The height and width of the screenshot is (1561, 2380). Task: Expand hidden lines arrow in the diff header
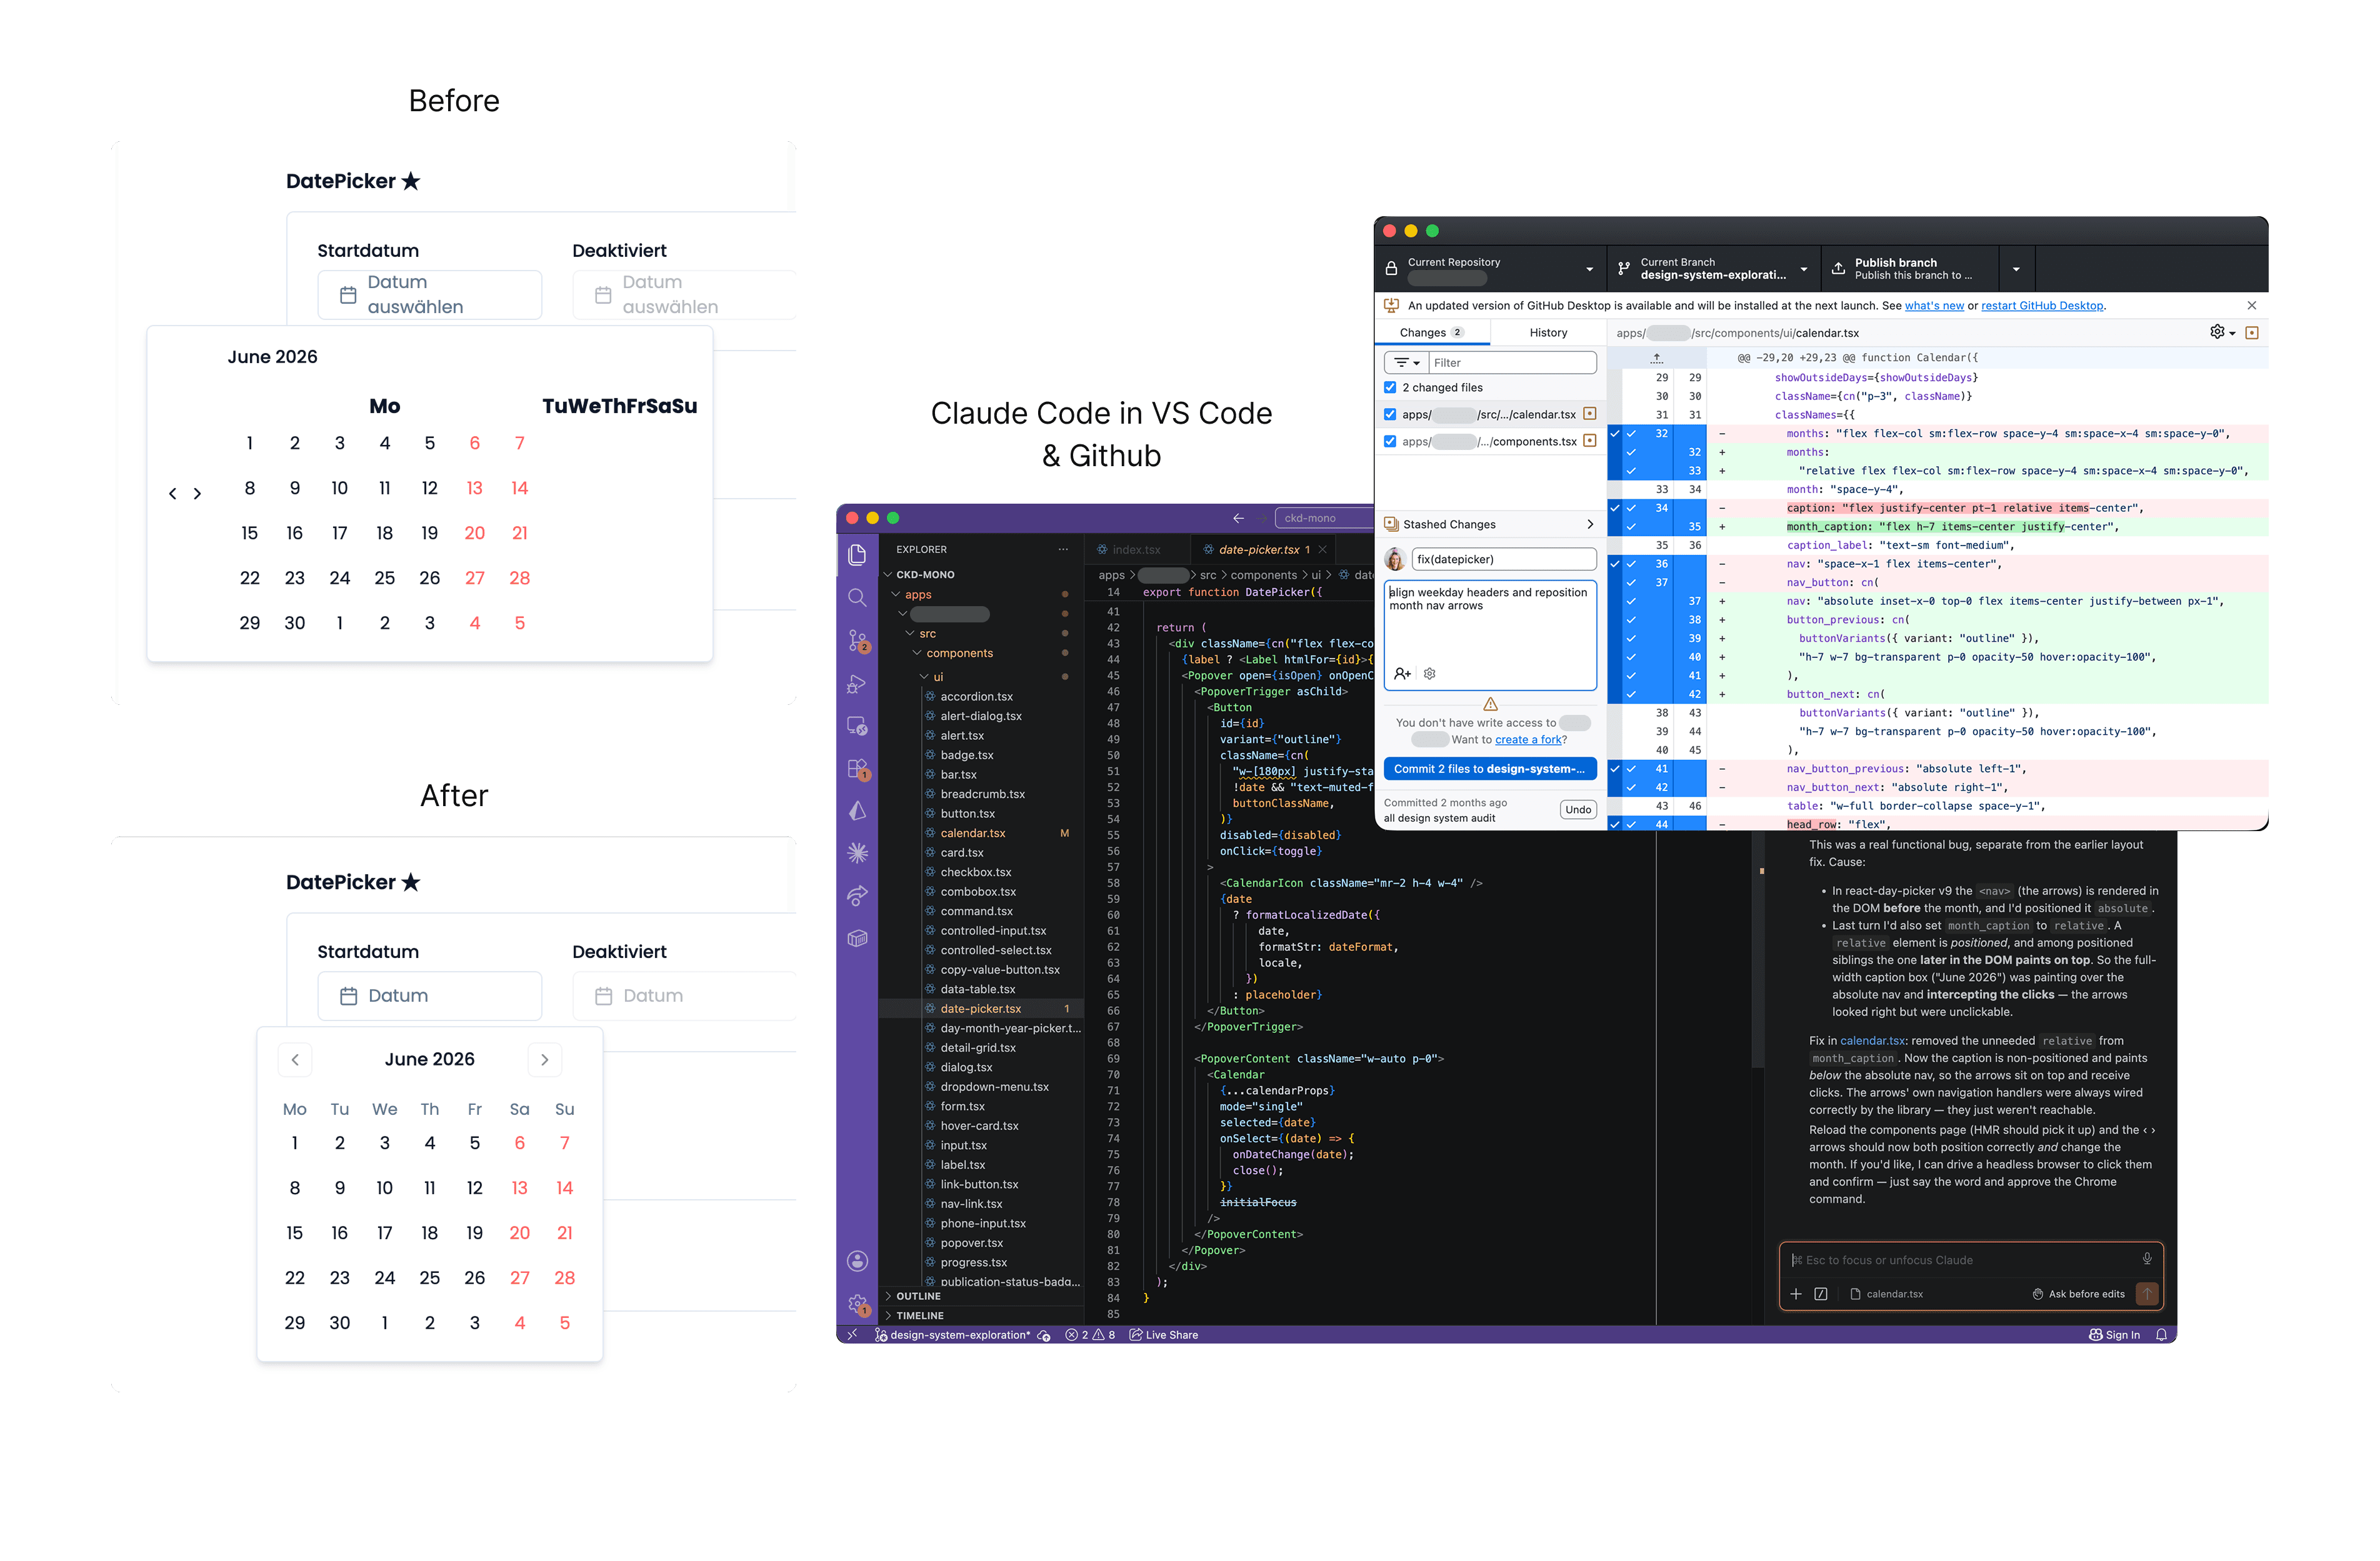pyautogui.click(x=1656, y=357)
